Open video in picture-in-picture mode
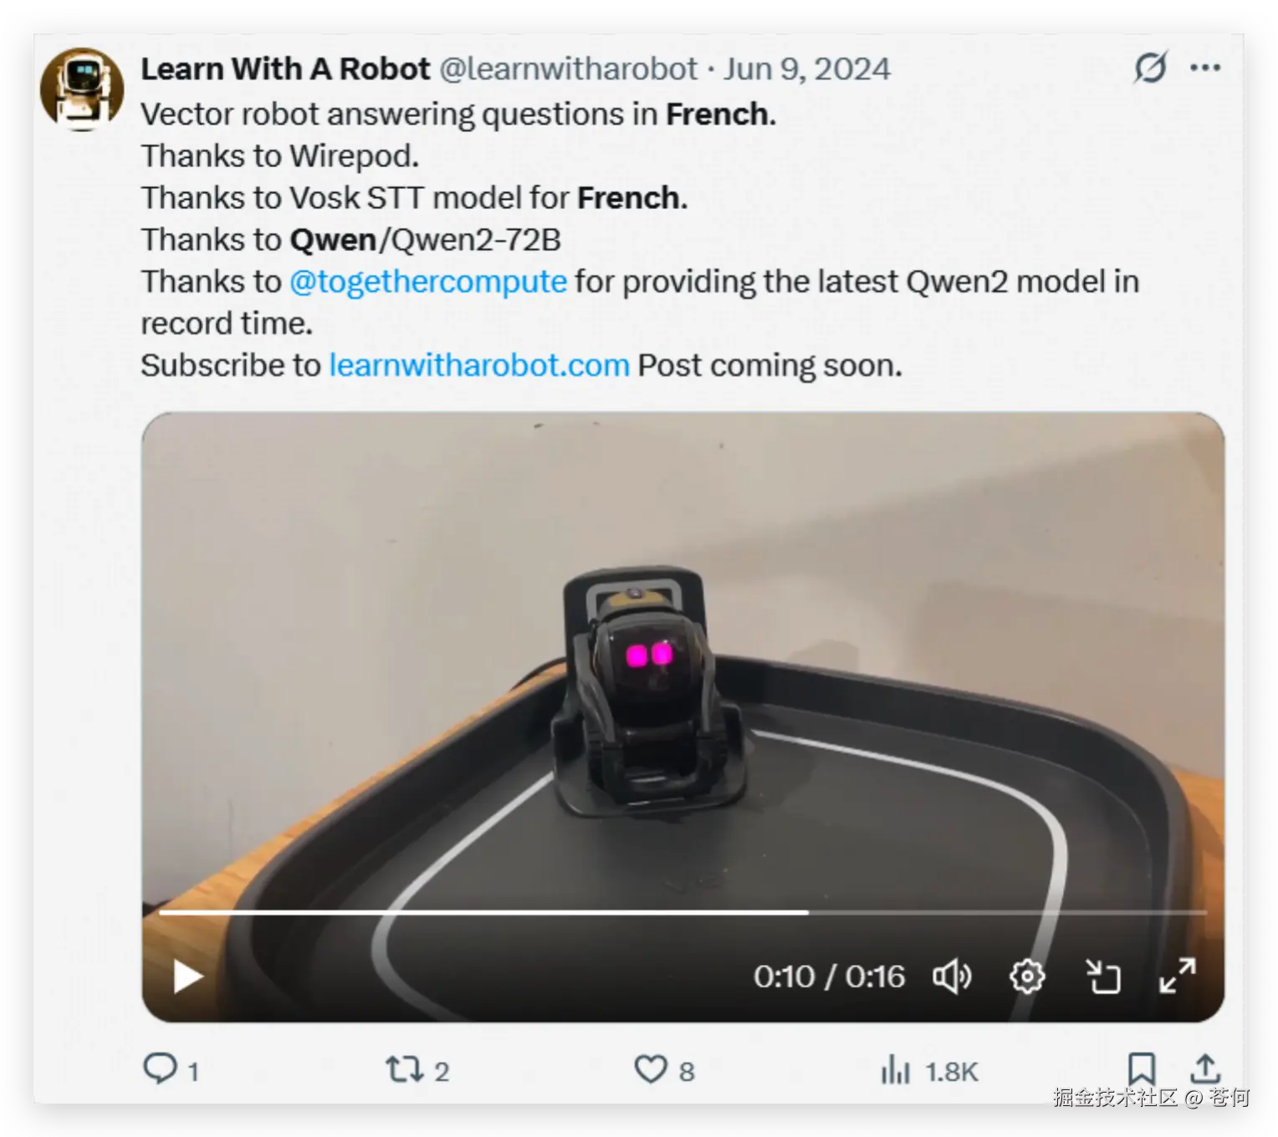This screenshot has width=1278, height=1137. [1102, 976]
